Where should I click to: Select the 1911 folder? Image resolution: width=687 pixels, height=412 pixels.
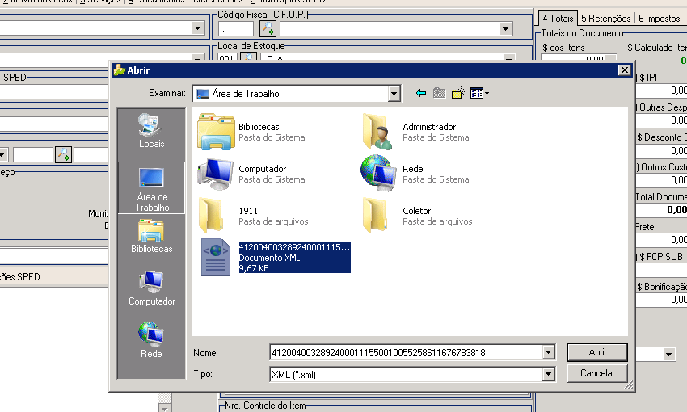click(x=253, y=216)
